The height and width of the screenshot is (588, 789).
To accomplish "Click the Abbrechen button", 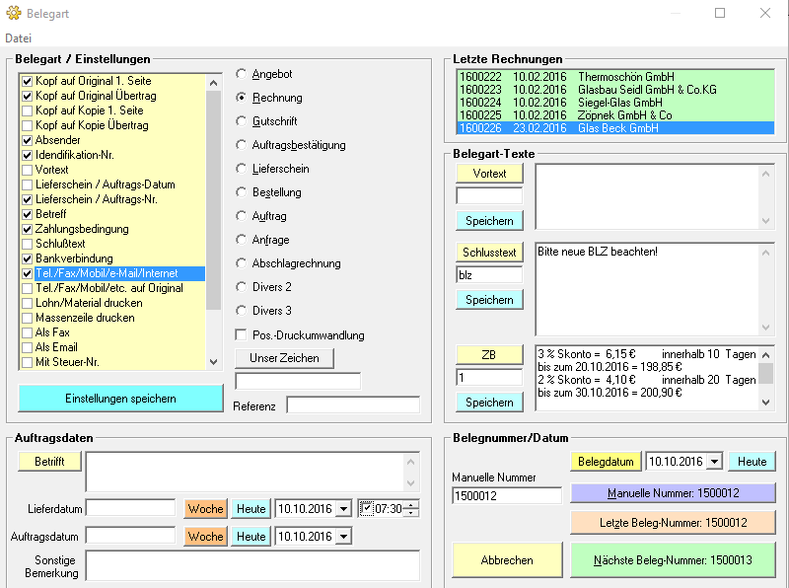I will tap(507, 559).
